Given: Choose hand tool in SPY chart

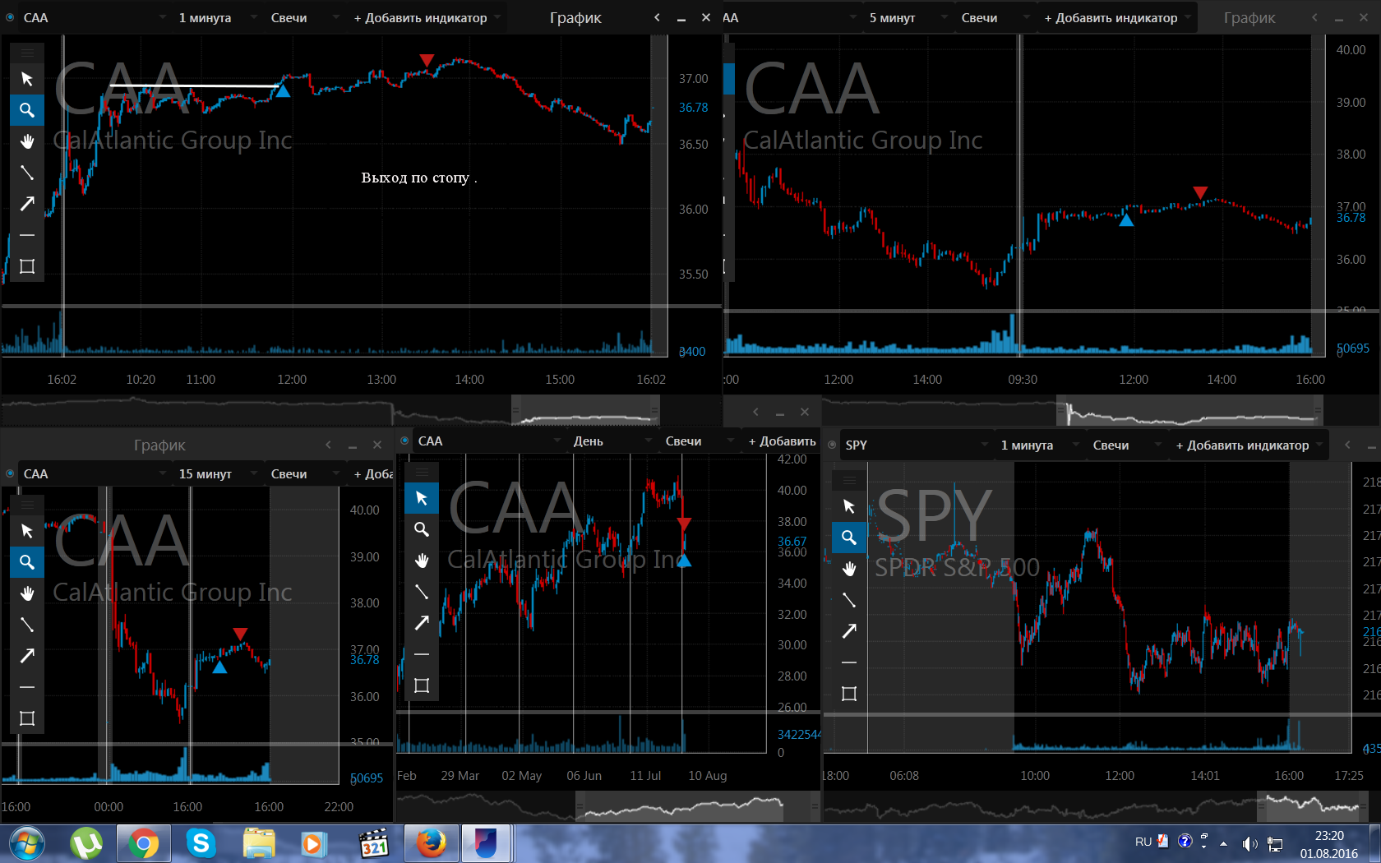Looking at the screenshot, I should [849, 569].
